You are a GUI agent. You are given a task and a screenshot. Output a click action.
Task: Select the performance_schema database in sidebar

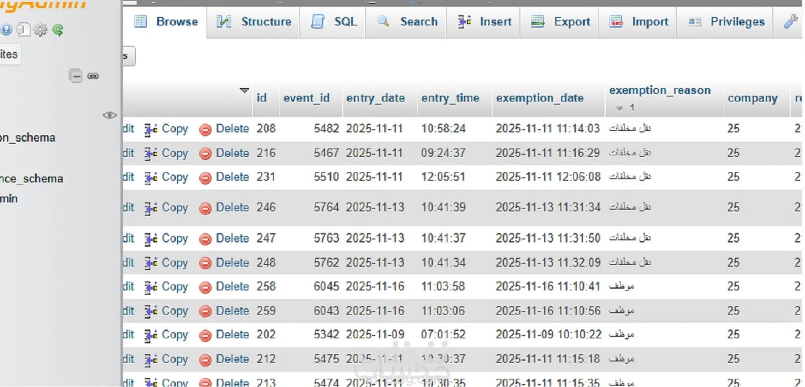click(x=32, y=179)
